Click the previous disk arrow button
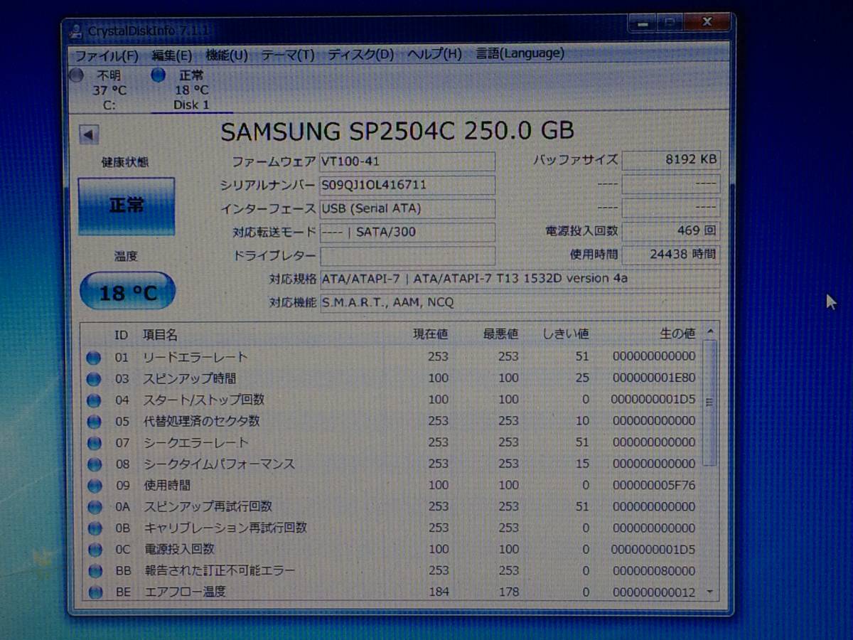The width and height of the screenshot is (853, 640). click(89, 134)
